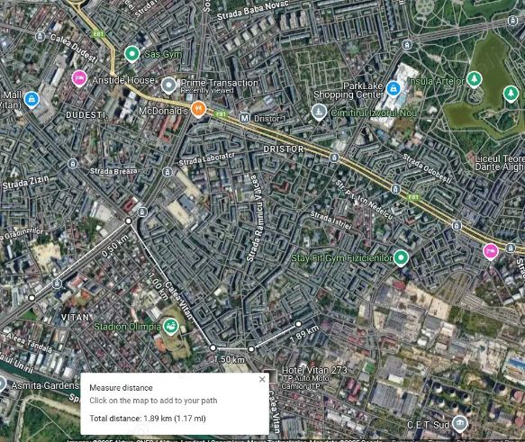Open ParkLake Shopping Center shopping pin
525x442 pixels.
[x=394, y=88]
